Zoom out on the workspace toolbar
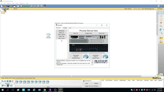The width and height of the screenshot is (164, 92). [38, 6]
